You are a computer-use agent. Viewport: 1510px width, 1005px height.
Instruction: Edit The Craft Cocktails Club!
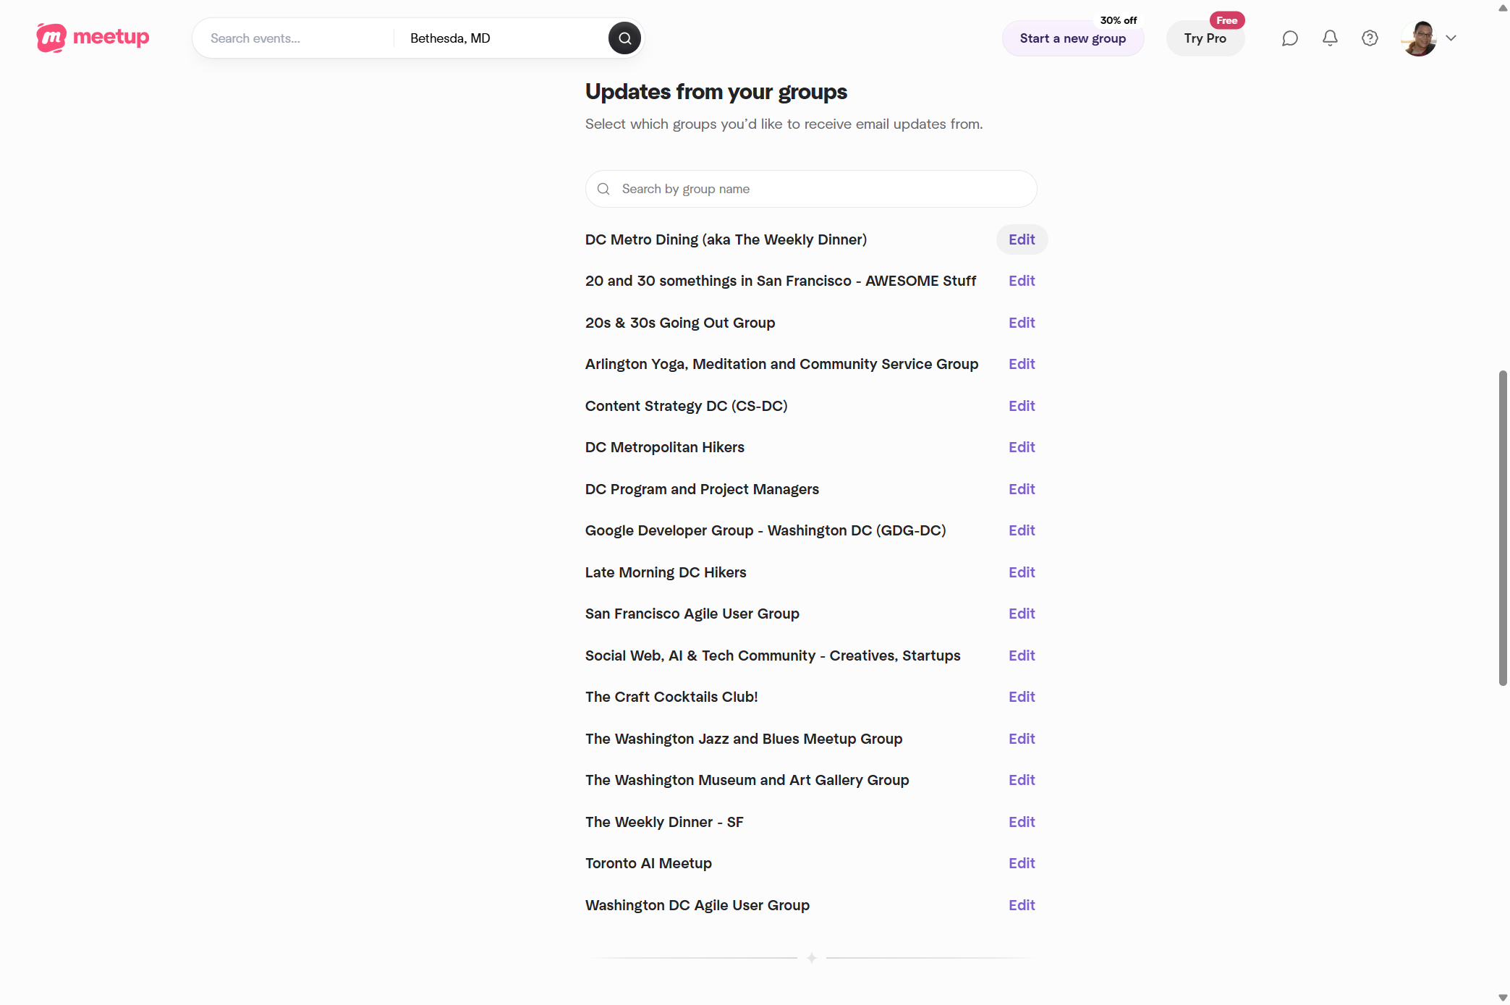click(x=1022, y=697)
